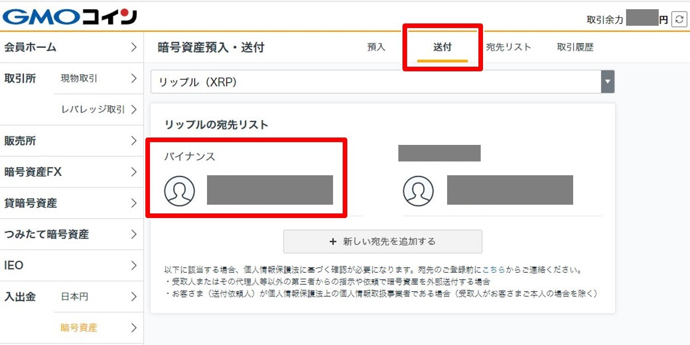The image size is (690, 345).
Task: Click the chevron next to 暗号資産FX
Action: pos(134,172)
